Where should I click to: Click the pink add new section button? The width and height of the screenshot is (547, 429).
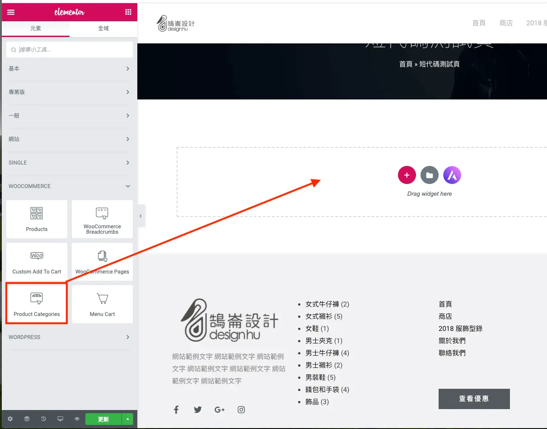click(407, 175)
